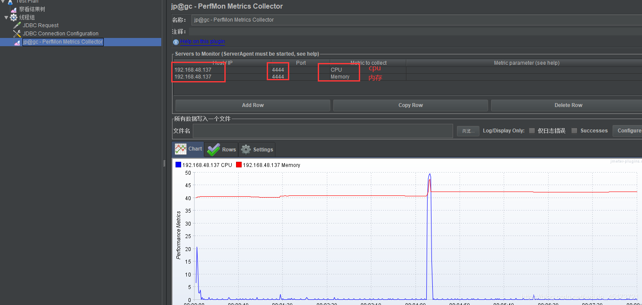The image size is (642, 305).
Task: Toggle the 仅日志错误 checkbox
Action: point(532,131)
